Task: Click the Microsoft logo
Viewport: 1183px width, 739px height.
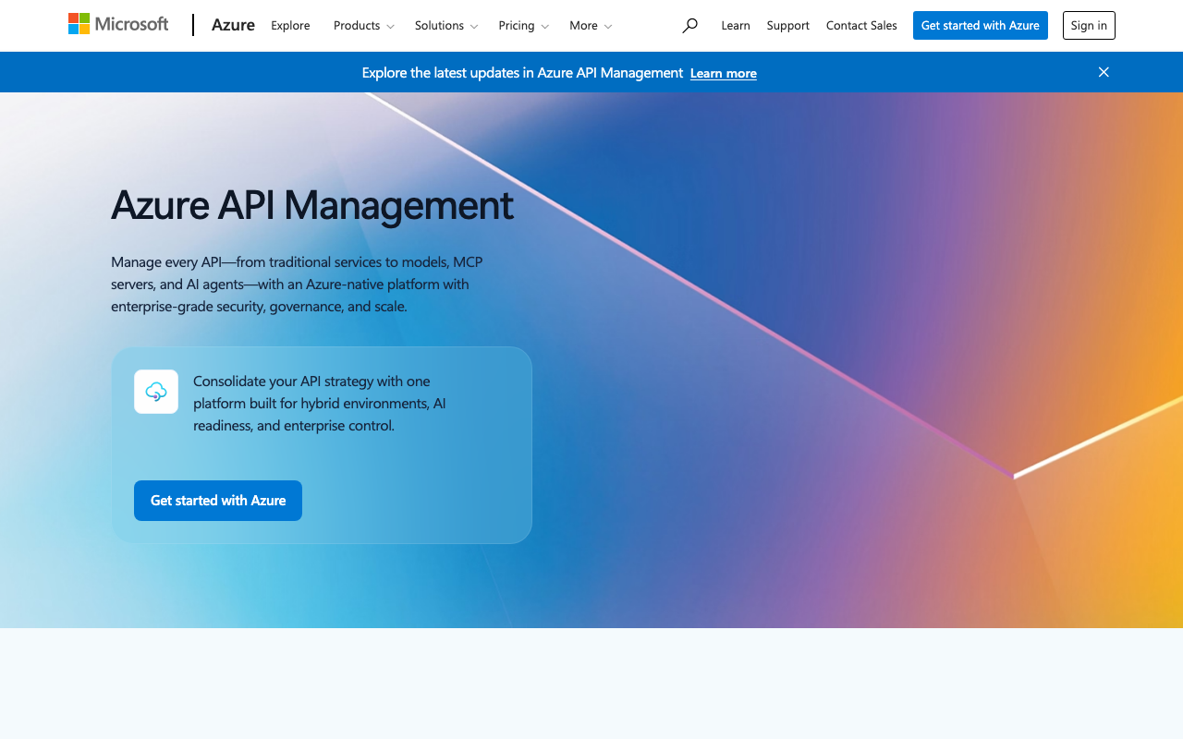Action: pyautogui.click(x=118, y=25)
